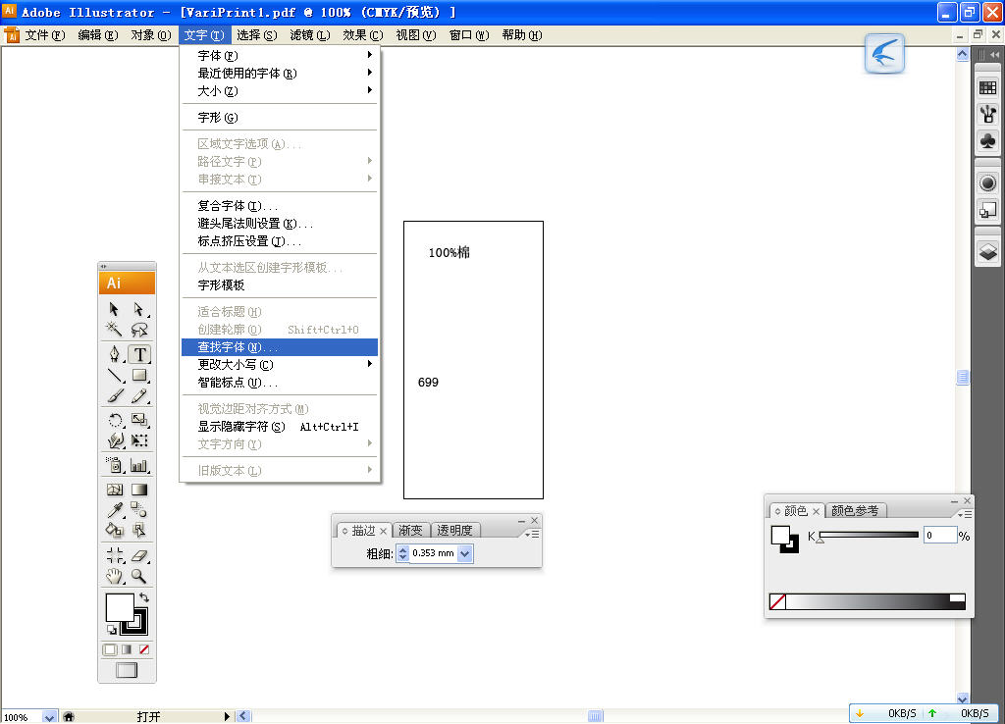This screenshot has height=724, width=1005.
Task: Switch to 颜色参考 tab
Action: (855, 511)
